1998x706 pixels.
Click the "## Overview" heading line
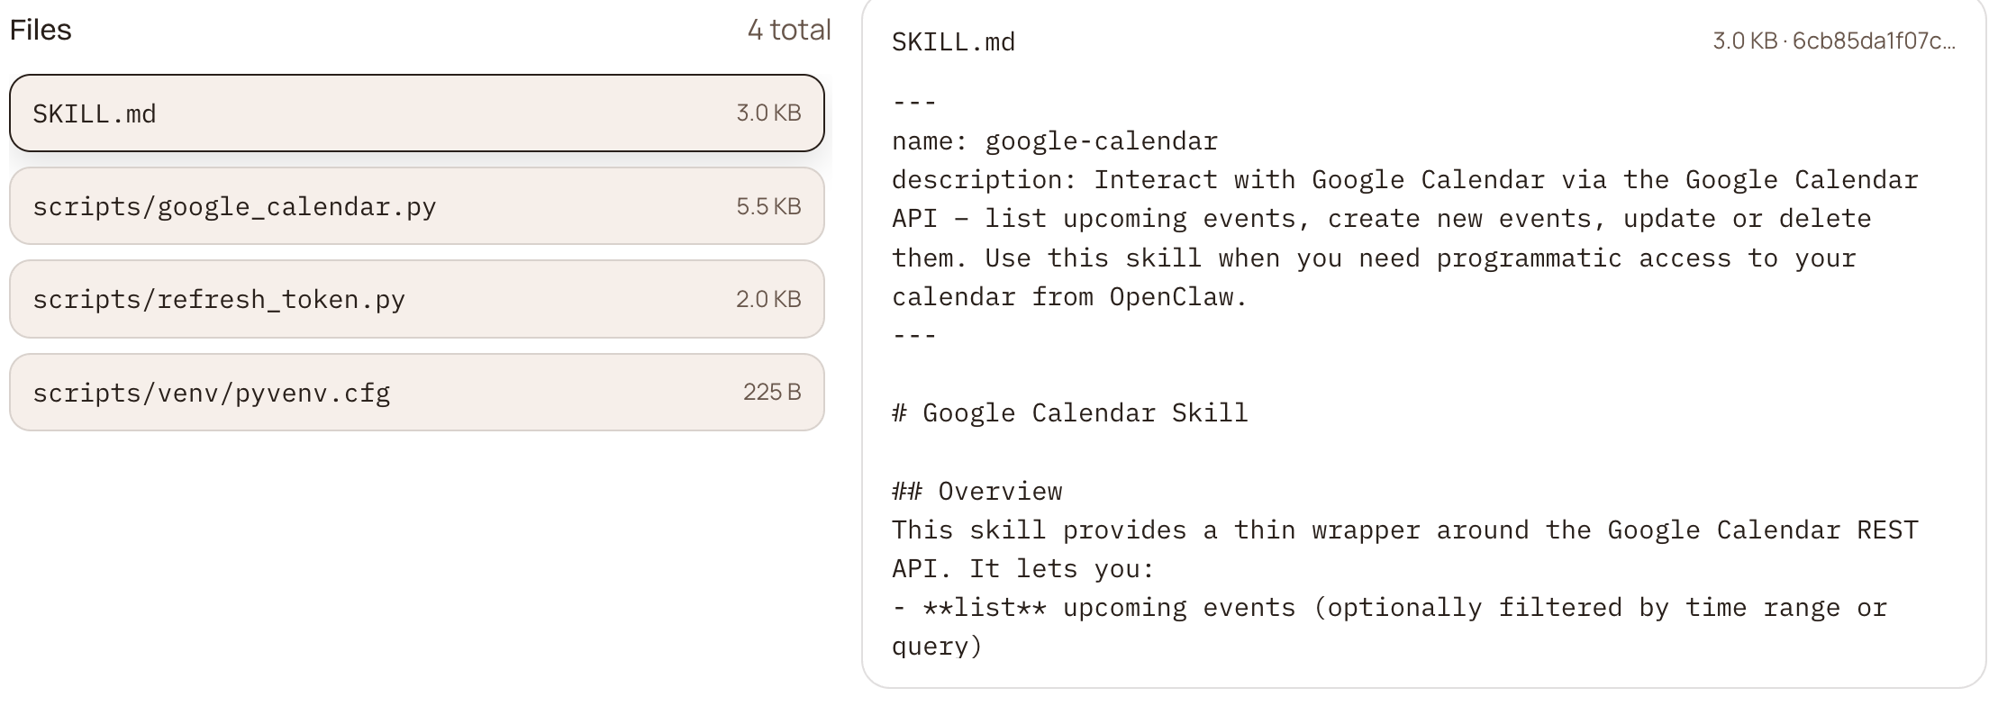coord(977,492)
